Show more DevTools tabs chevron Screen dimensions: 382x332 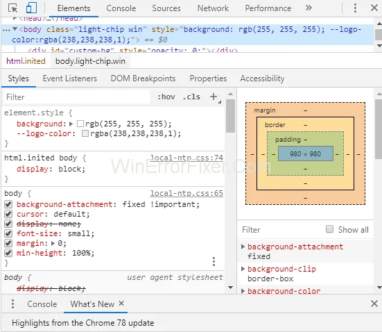click(309, 8)
